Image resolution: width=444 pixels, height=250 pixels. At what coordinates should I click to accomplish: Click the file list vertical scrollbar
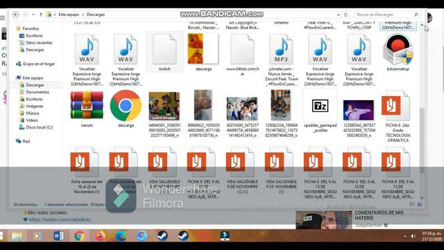[x=422, y=140]
